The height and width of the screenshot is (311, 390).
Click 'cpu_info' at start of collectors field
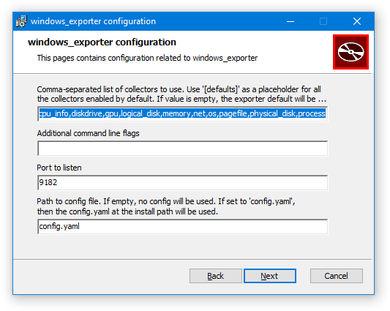pos(53,113)
